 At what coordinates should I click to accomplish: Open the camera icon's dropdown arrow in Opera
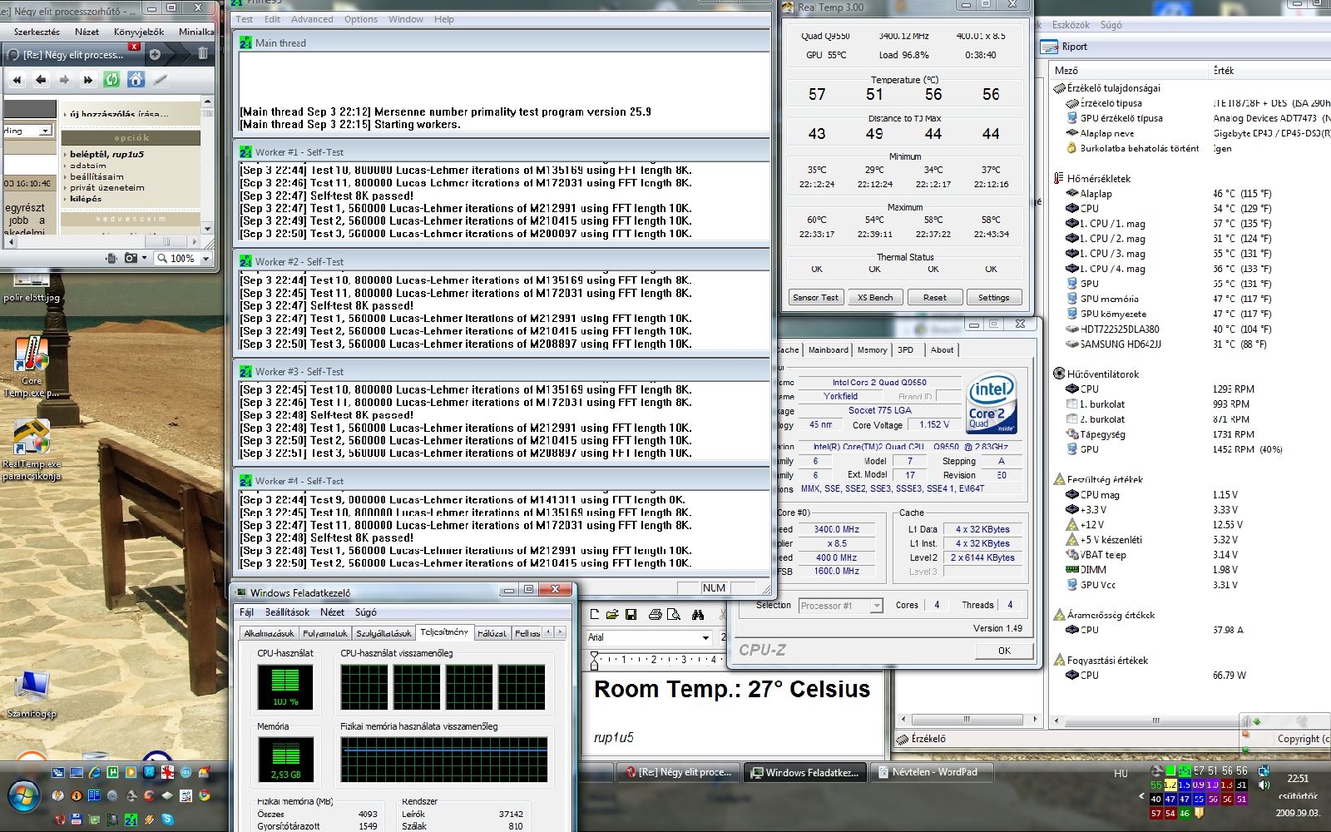click(x=145, y=259)
